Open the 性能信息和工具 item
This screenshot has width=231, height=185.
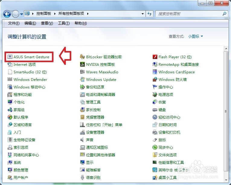[171, 162]
